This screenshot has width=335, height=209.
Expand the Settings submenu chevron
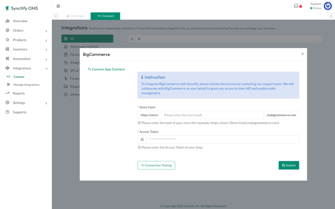(x=46, y=103)
